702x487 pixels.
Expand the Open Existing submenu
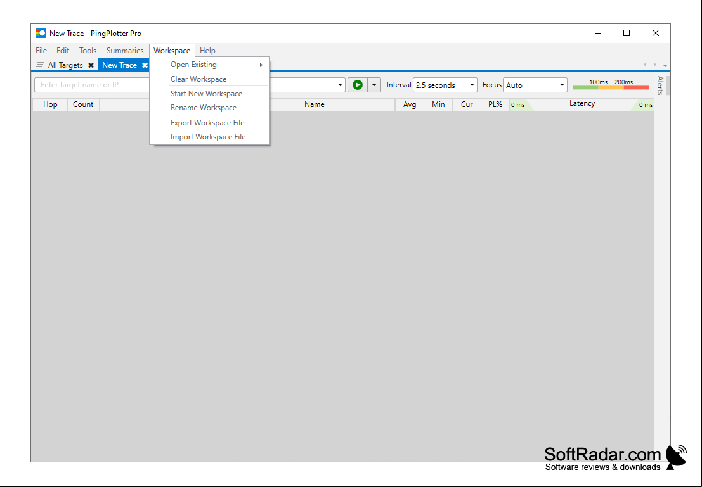click(x=209, y=65)
